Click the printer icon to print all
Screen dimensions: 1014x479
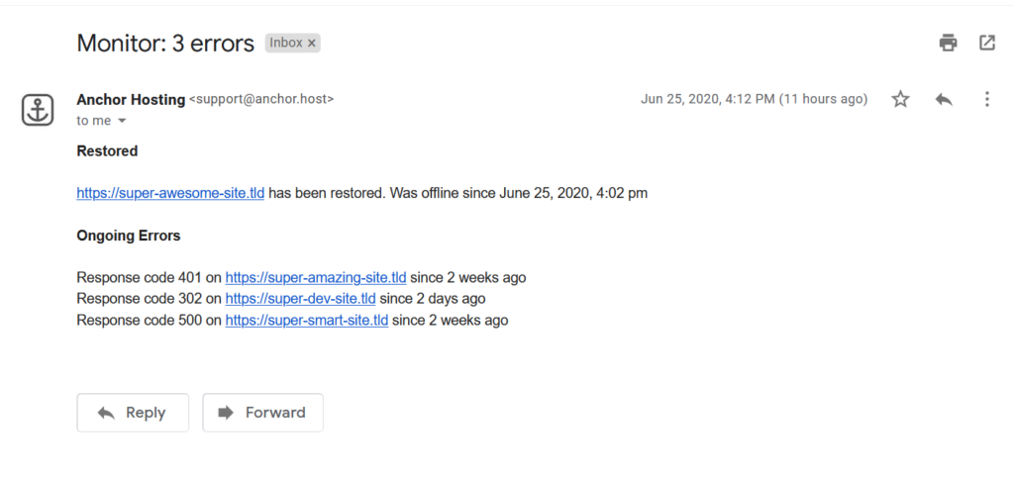948,43
